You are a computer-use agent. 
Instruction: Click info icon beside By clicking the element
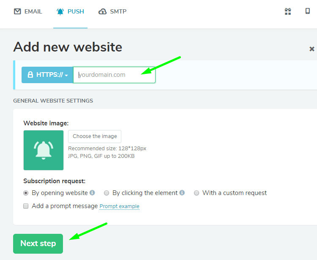182,192
